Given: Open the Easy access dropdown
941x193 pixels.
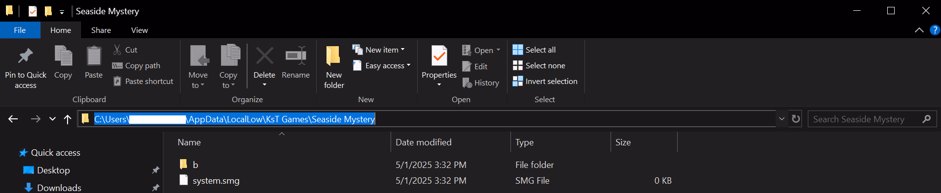Looking at the screenshot, I should [x=382, y=65].
